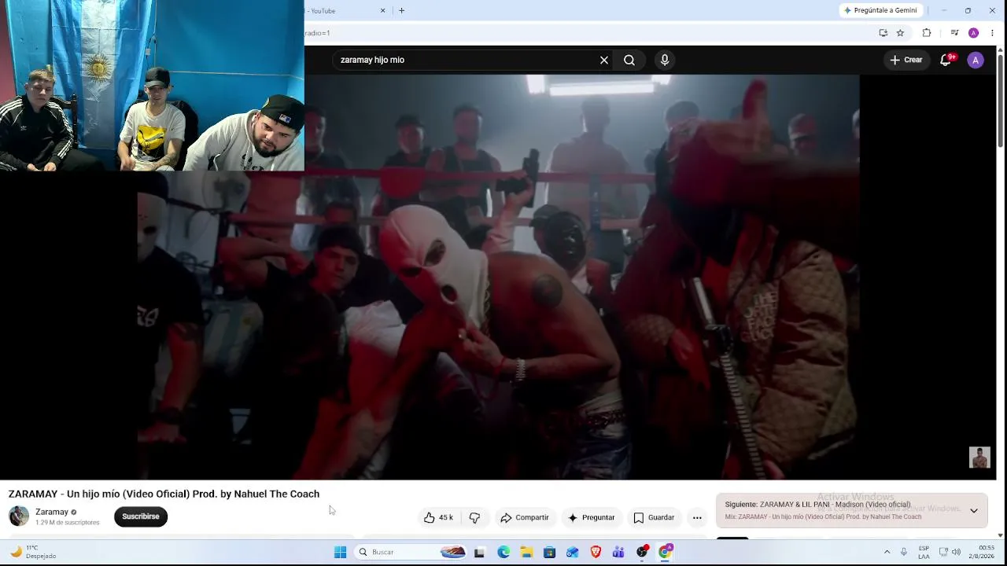This screenshot has height=566, width=1007.
Task: Expand the Siguiente playlist panel
Action: click(973, 511)
